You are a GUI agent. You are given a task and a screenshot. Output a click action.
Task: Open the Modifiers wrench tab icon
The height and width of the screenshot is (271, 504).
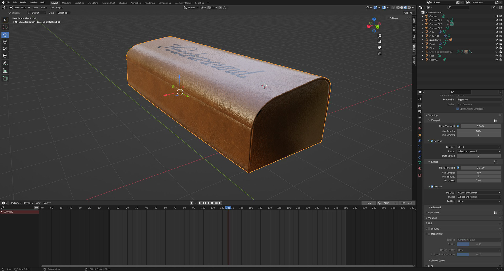pyautogui.click(x=420, y=141)
